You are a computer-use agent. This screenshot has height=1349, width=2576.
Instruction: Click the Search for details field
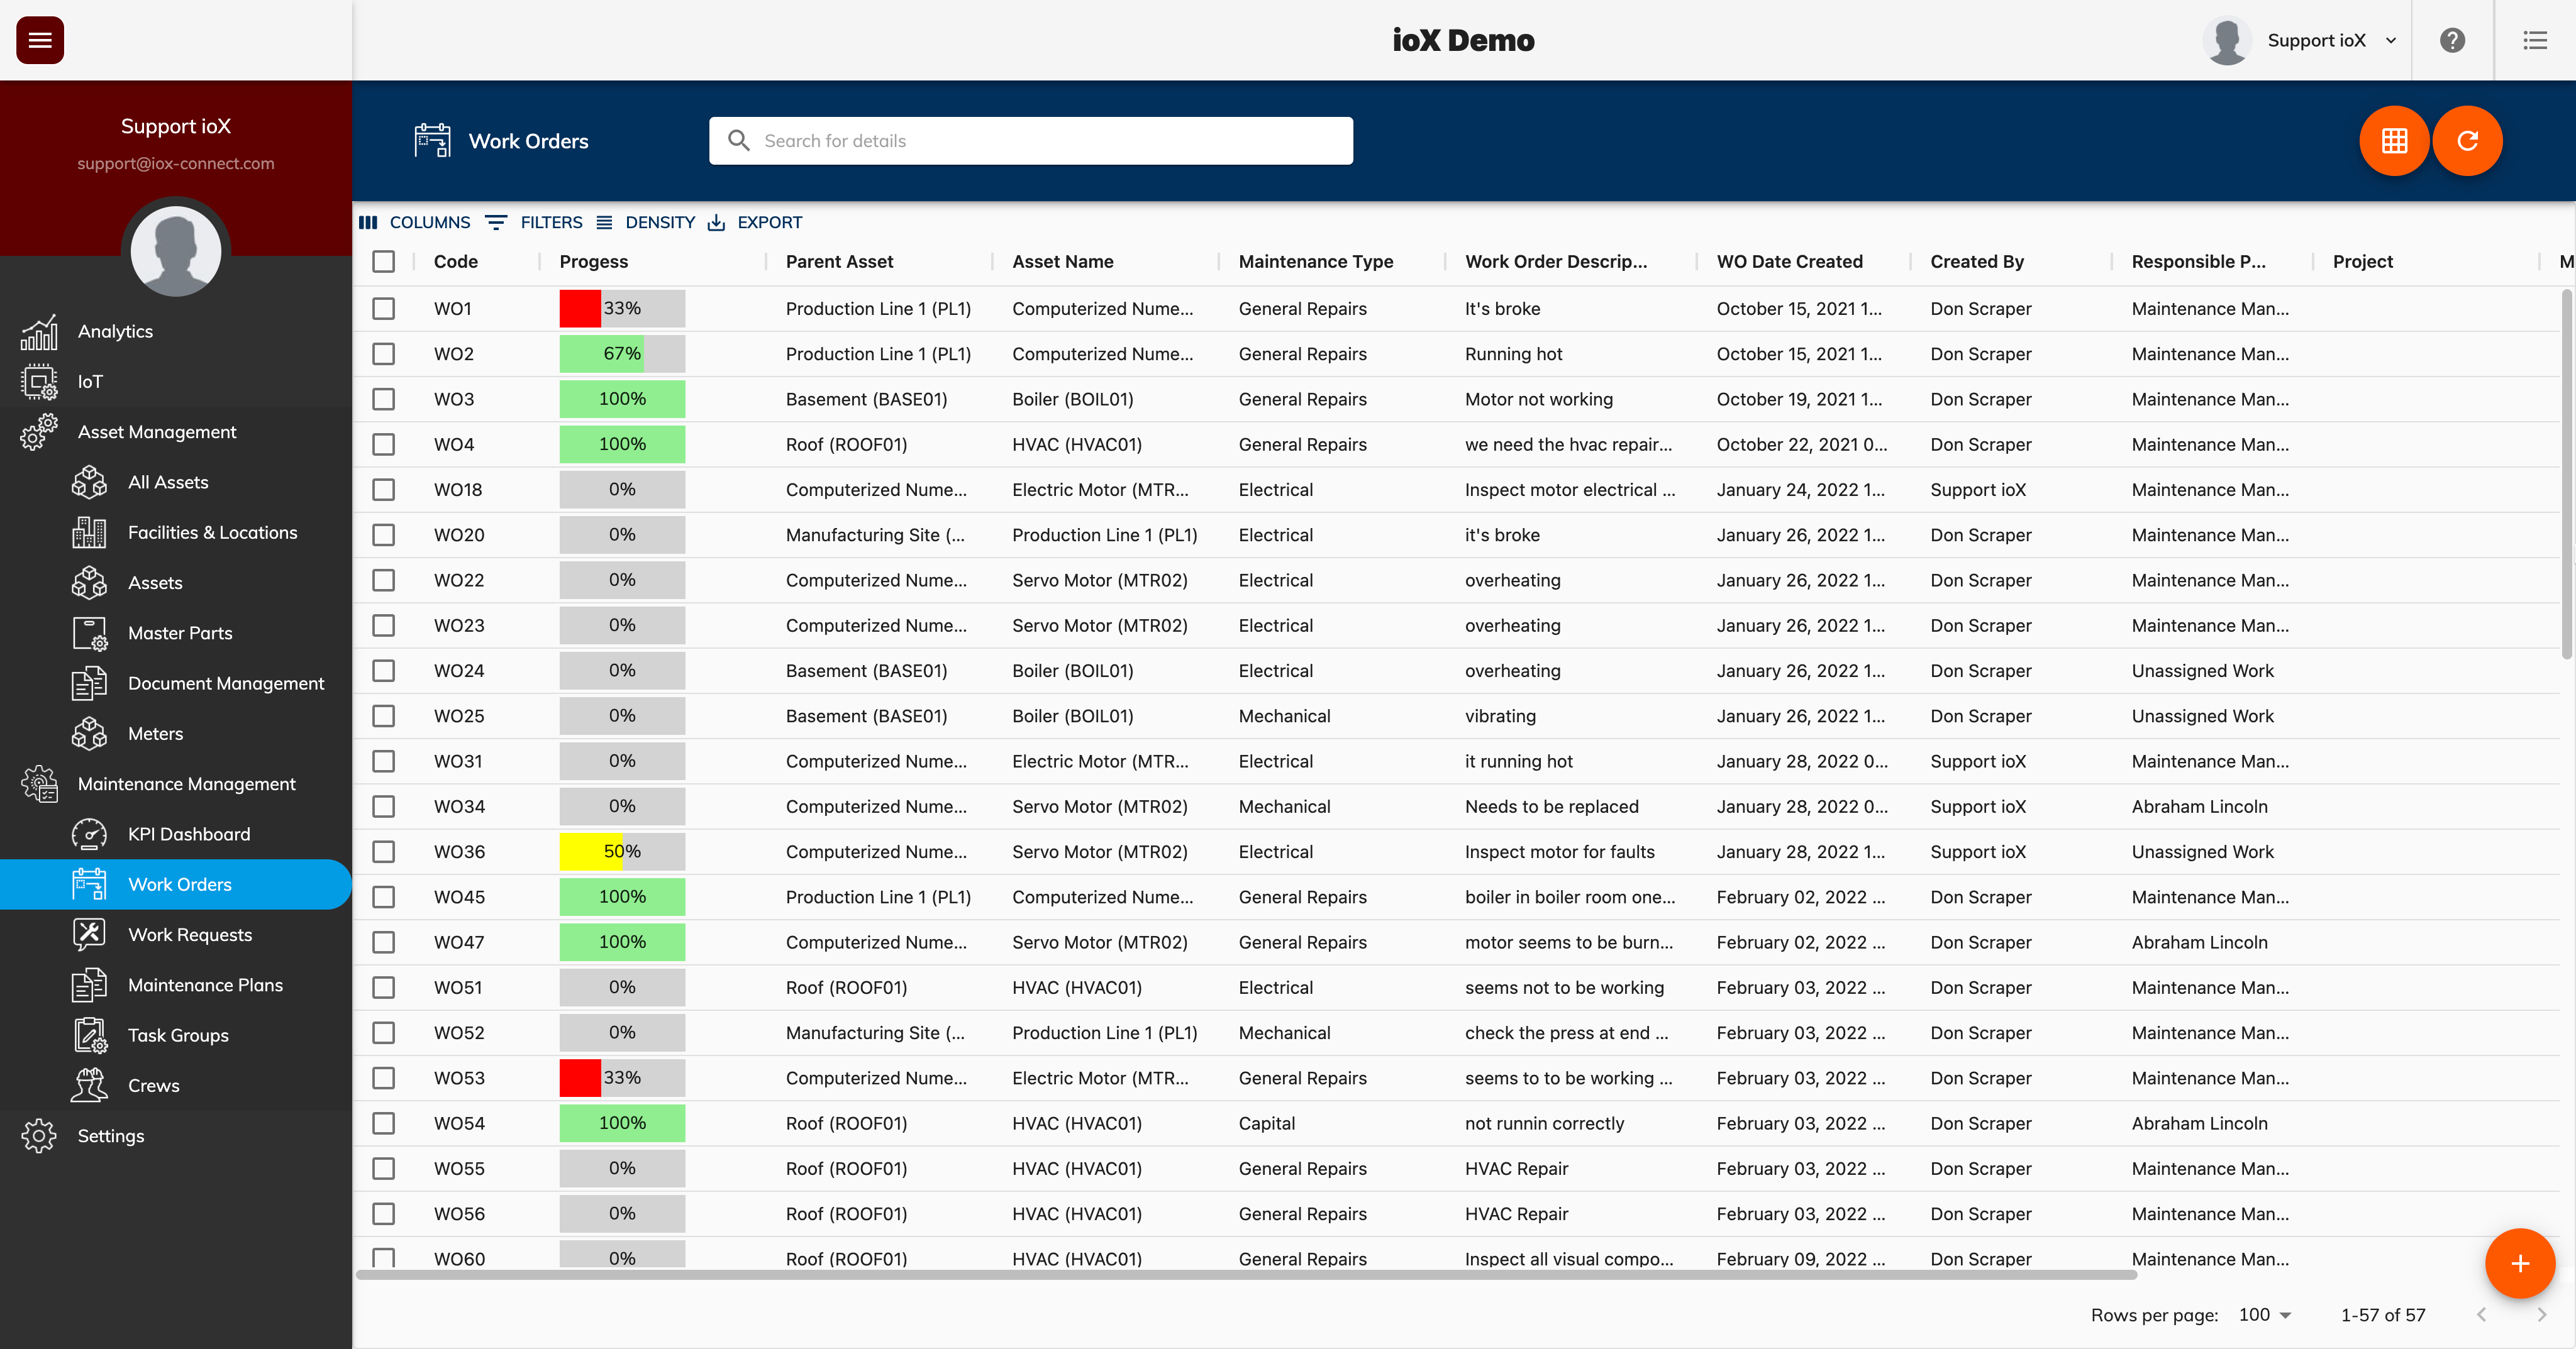tap(1031, 141)
